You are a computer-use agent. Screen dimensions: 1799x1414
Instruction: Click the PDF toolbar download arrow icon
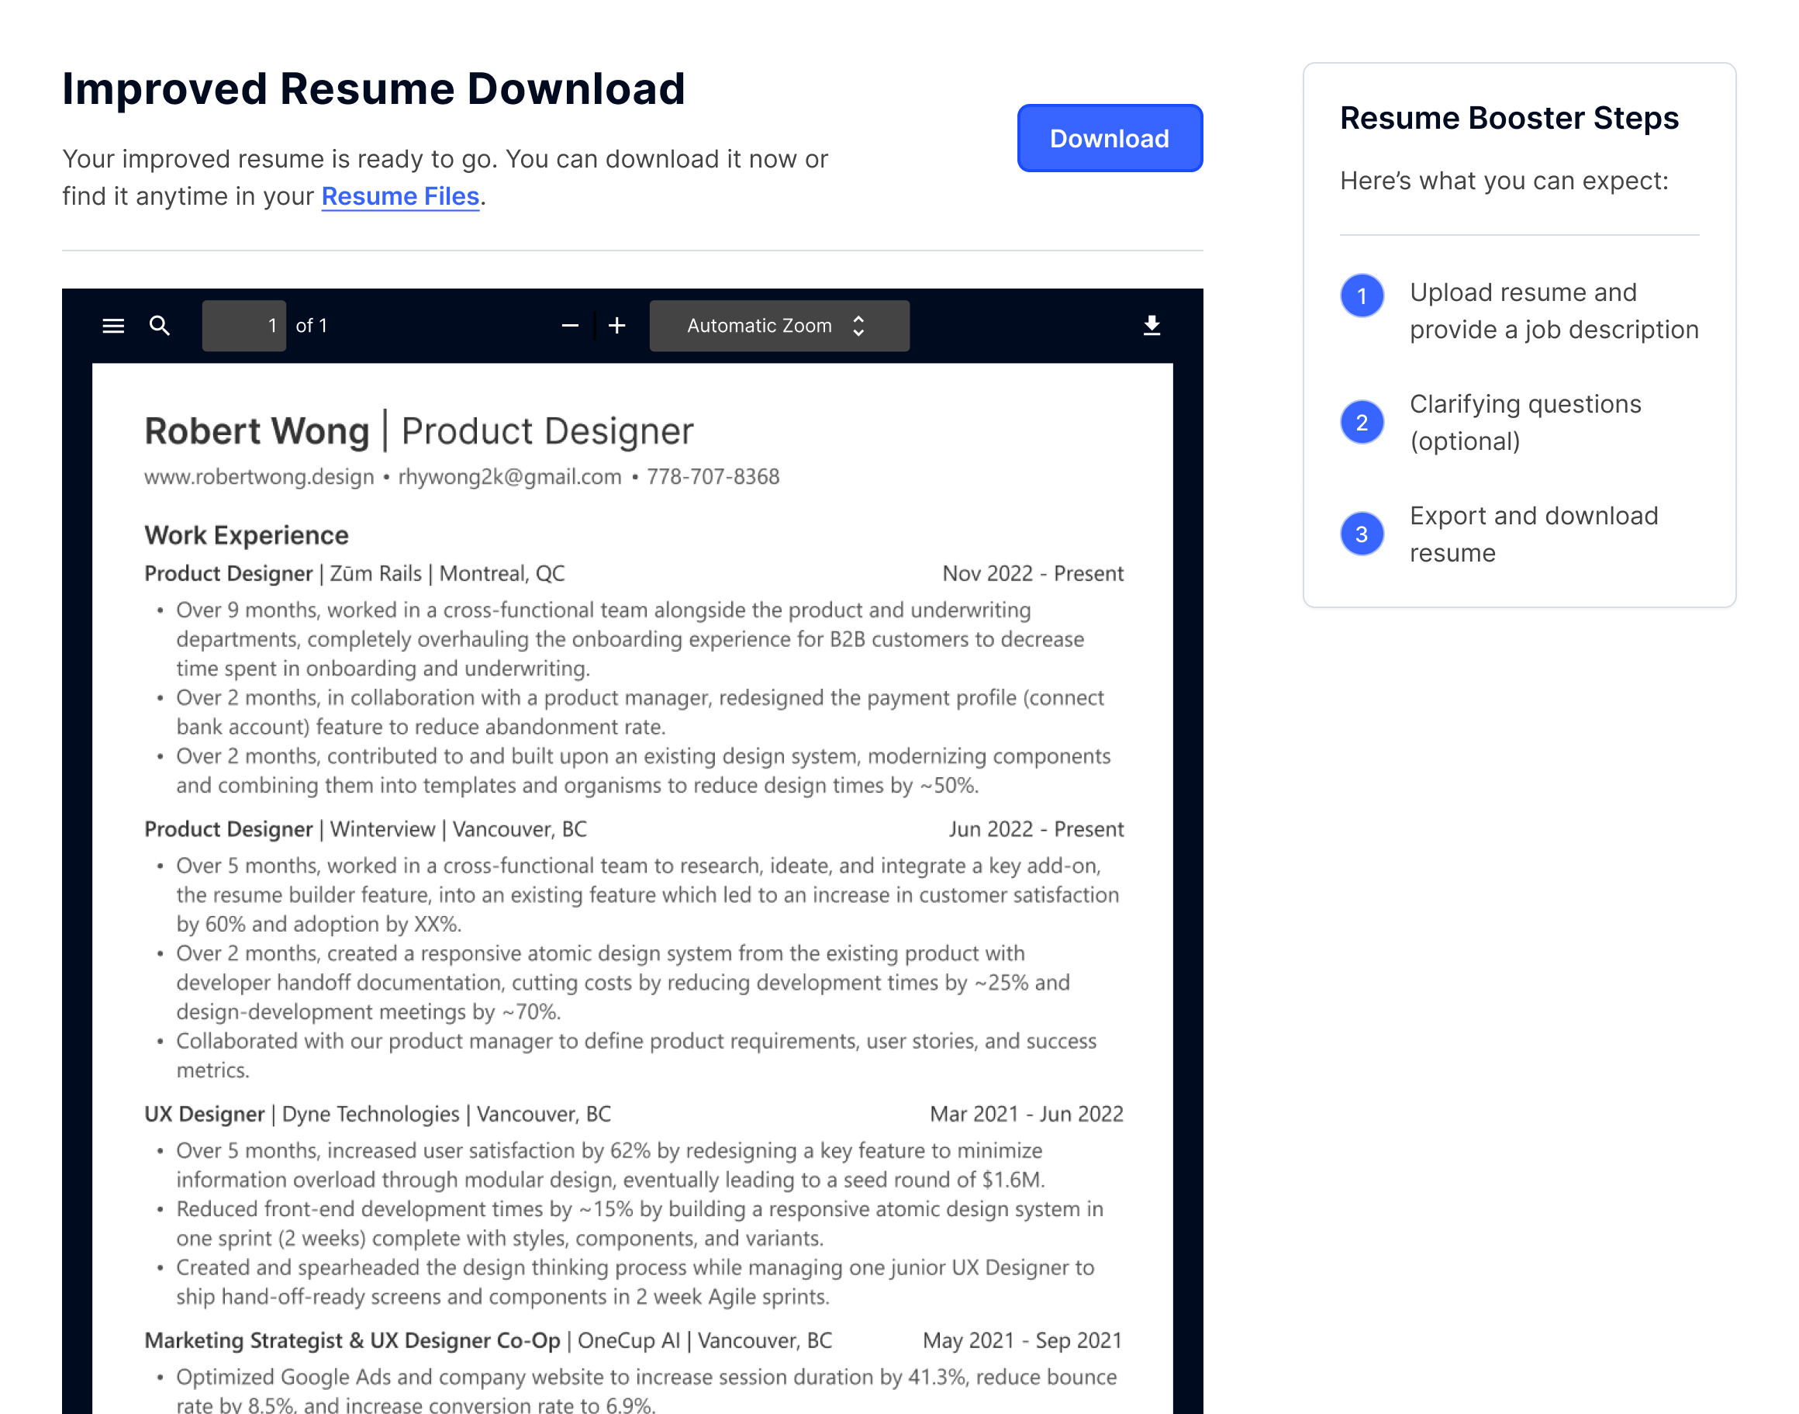[x=1151, y=327]
